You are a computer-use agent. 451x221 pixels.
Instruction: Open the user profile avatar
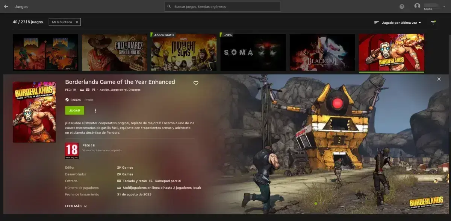point(417,6)
